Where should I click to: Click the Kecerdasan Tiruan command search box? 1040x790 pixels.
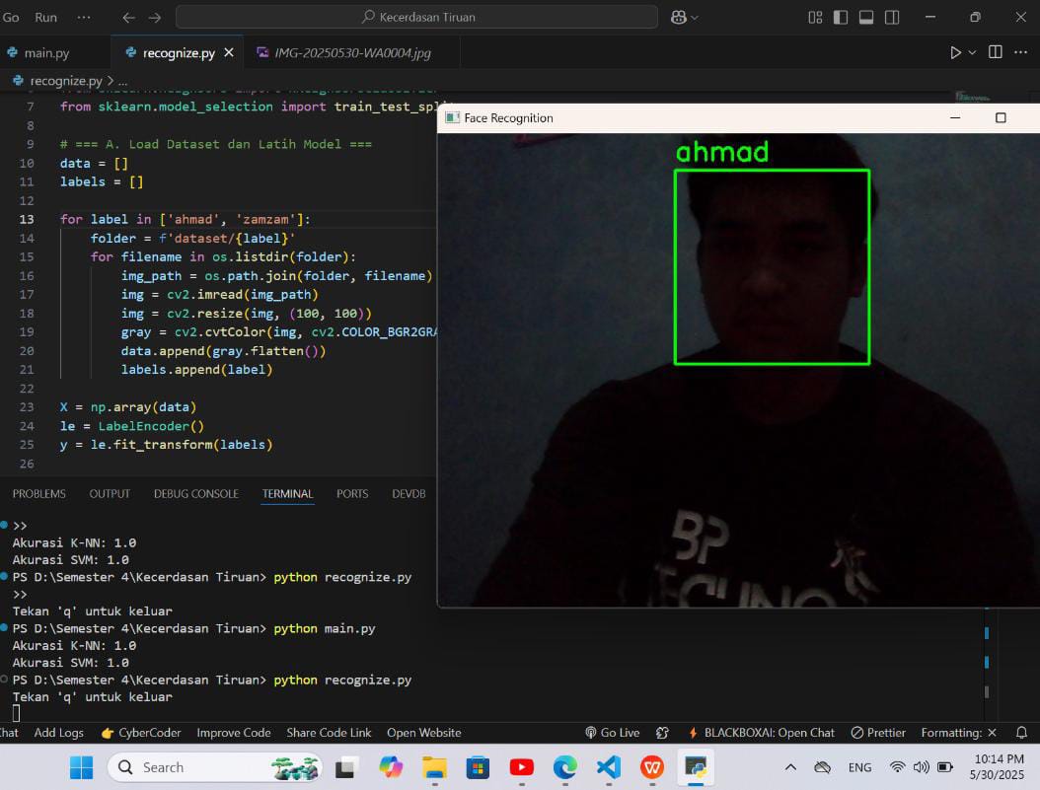pos(416,17)
